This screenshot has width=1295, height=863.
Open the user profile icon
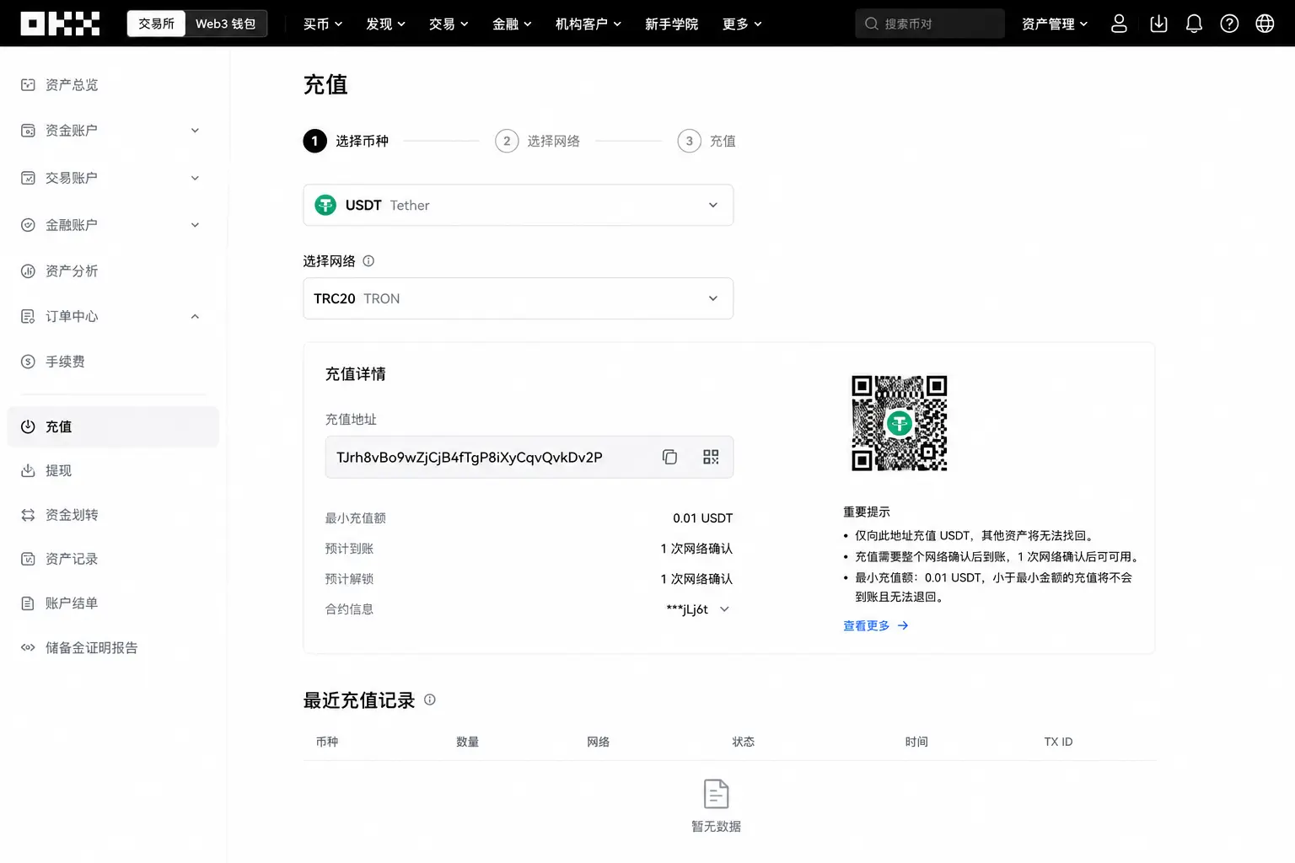tap(1119, 24)
